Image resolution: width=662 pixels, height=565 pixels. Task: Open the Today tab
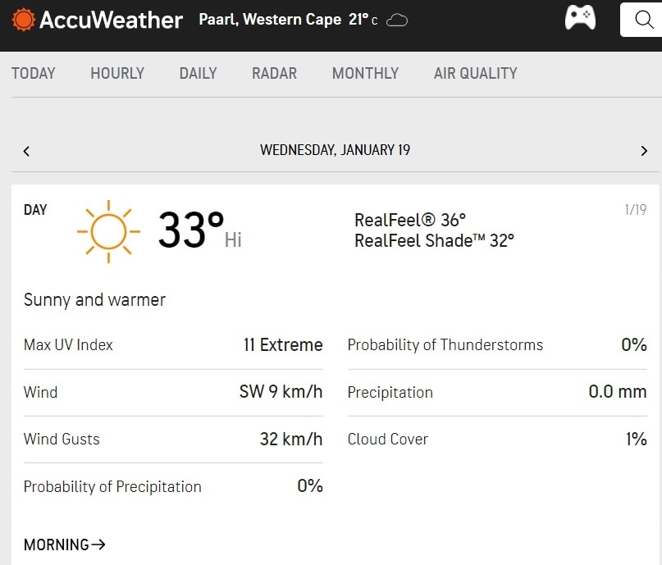[x=34, y=73]
